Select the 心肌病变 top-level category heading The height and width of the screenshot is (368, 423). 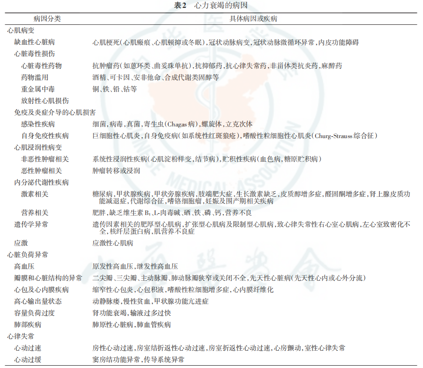pyautogui.click(x=21, y=30)
